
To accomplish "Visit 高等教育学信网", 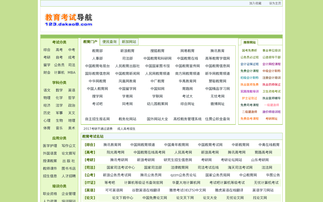I will [218, 59].
